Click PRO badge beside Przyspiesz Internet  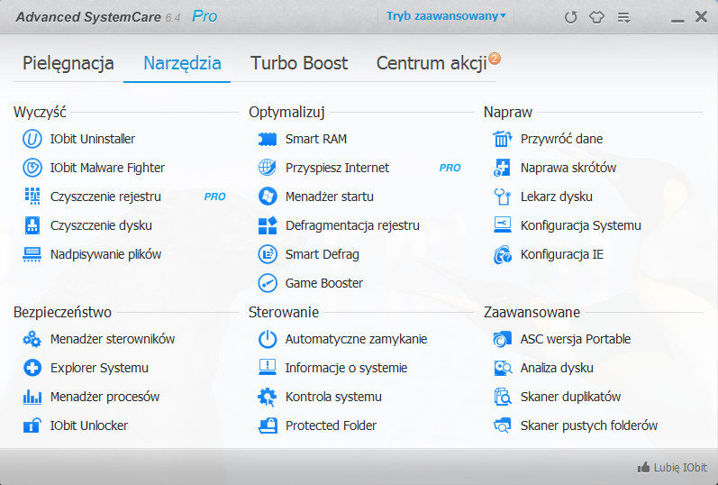pyautogui.click(x=450, y=168)
